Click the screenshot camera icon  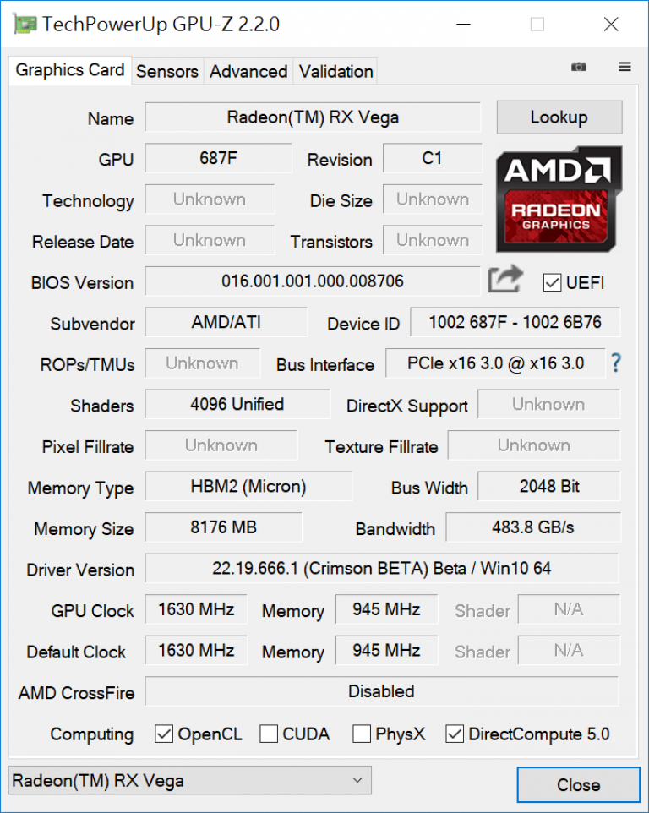click(579, 67)
